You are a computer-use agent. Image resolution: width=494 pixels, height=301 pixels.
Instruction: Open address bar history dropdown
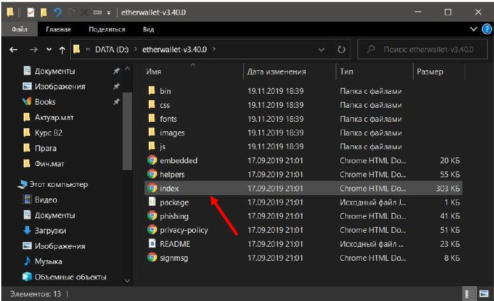point(323,49)
